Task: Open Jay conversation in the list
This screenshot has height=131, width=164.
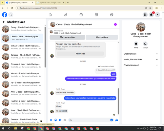Action: [x=22, y=84]
